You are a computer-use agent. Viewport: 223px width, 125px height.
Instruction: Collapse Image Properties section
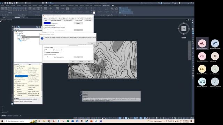pyautogui.click(x=15, y=66)
